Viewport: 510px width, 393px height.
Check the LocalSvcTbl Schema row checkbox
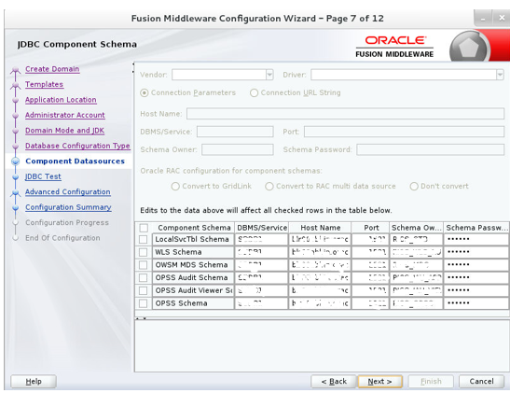(x=143, y=239)
